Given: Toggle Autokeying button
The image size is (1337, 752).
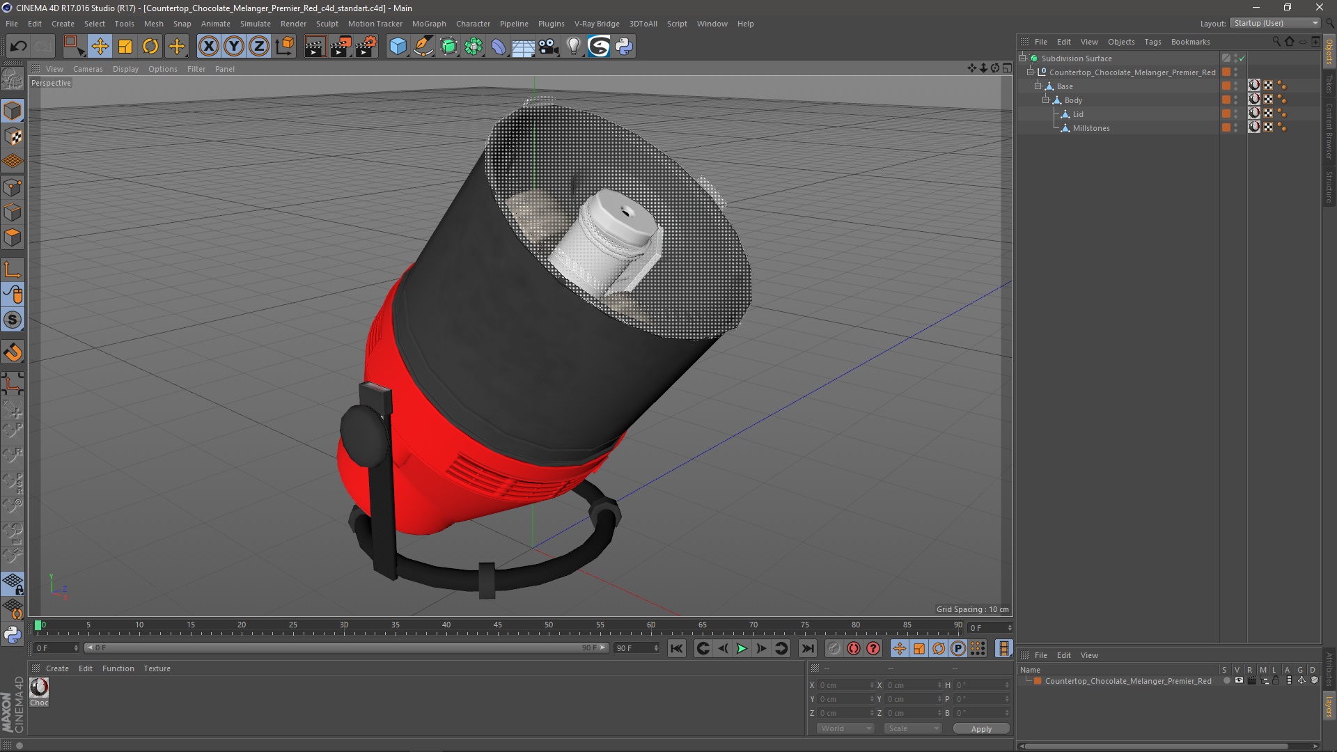Looking at the screenshot, I should [x=854, y=648].
